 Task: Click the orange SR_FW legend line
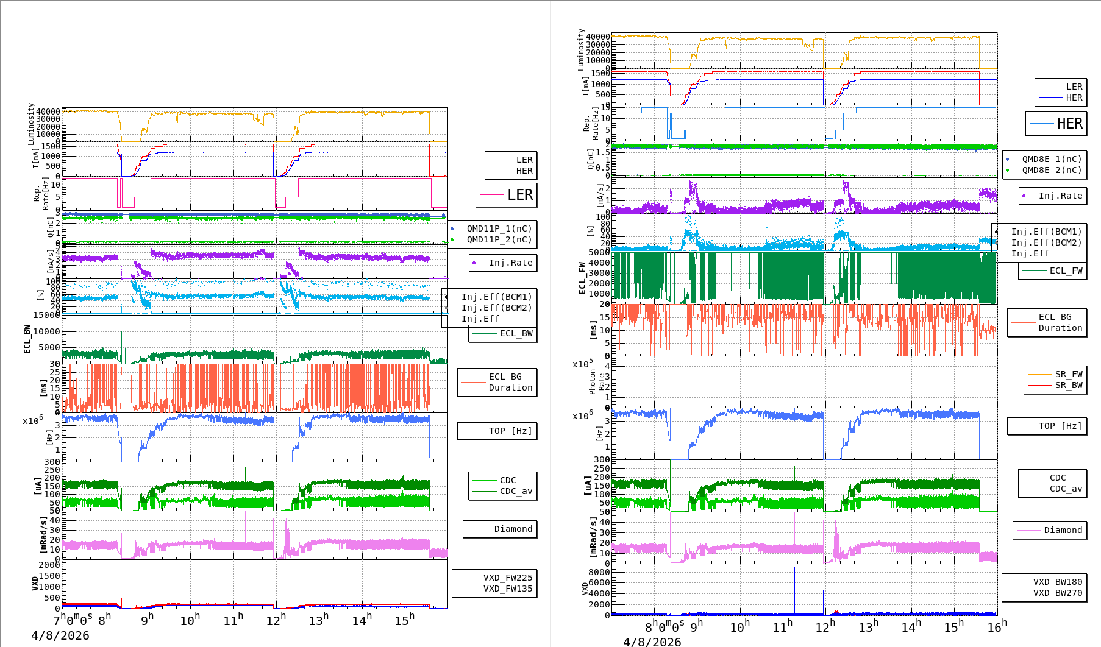click(x=1040, y=374)
